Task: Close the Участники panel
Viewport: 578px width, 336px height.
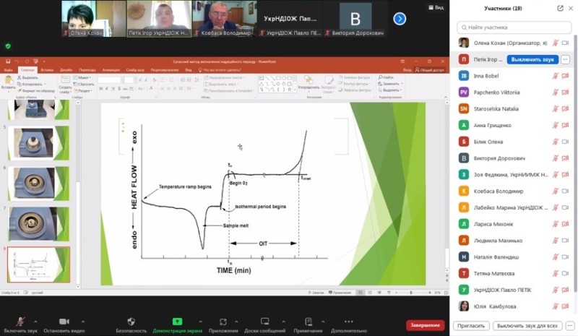Action: [x=571, y=8]
